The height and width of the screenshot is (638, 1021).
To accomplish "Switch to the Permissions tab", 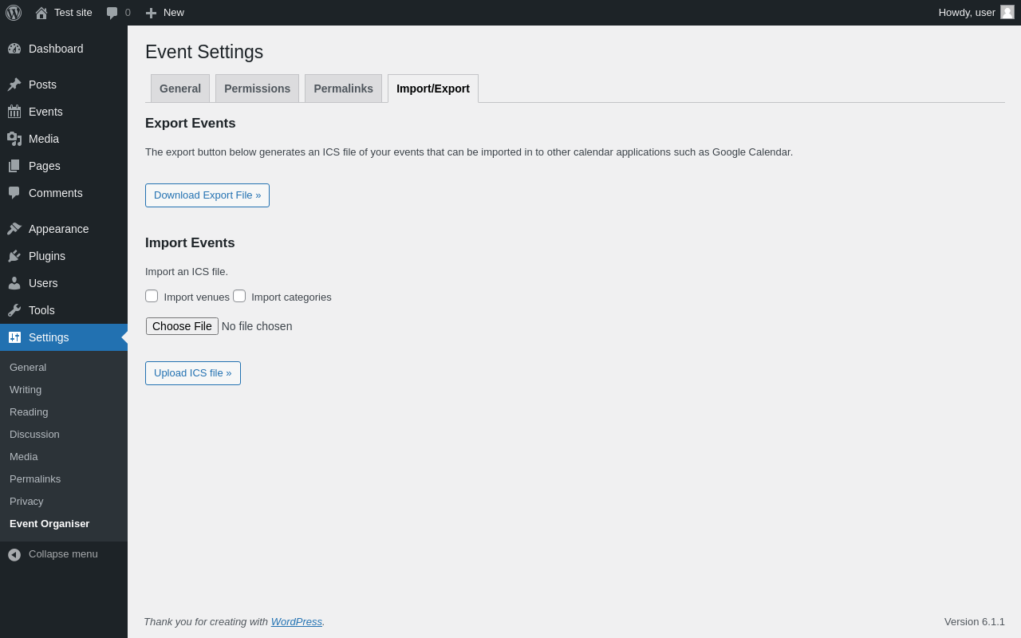I will pyautogui.click(x=257, y=89).
